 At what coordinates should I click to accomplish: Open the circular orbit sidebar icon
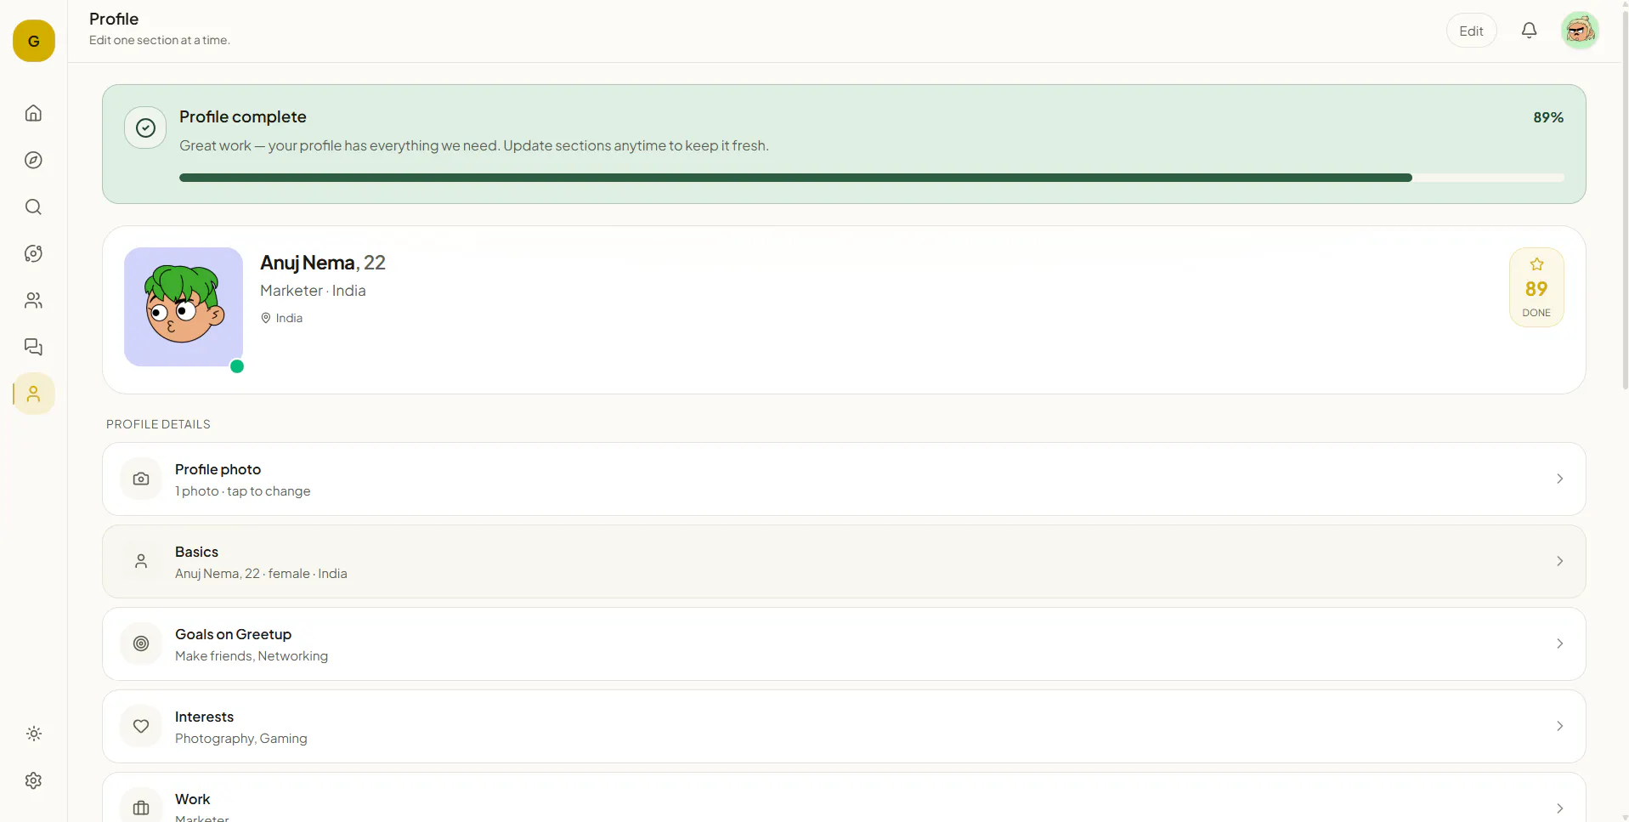tap(34, 253)
